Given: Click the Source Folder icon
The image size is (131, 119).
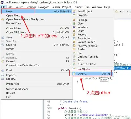Looking at the screenshot, I should tap(74, 42).
